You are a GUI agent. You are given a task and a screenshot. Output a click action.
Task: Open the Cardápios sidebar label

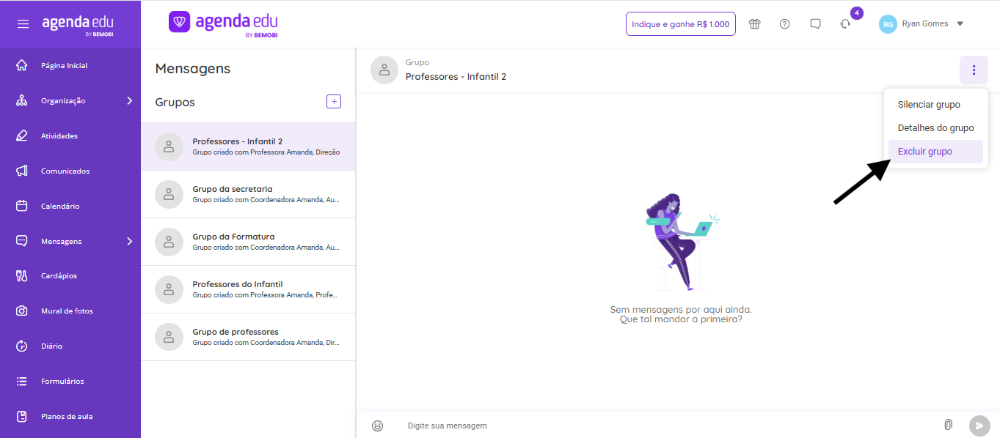pyautogui.click(x=59, y=276)
